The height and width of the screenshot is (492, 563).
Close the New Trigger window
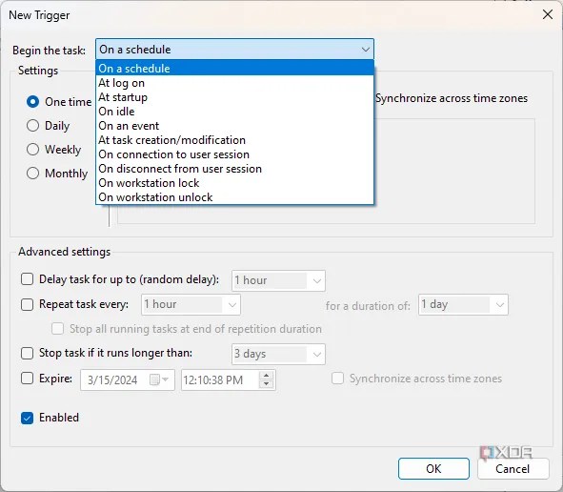tap(548, 14)
